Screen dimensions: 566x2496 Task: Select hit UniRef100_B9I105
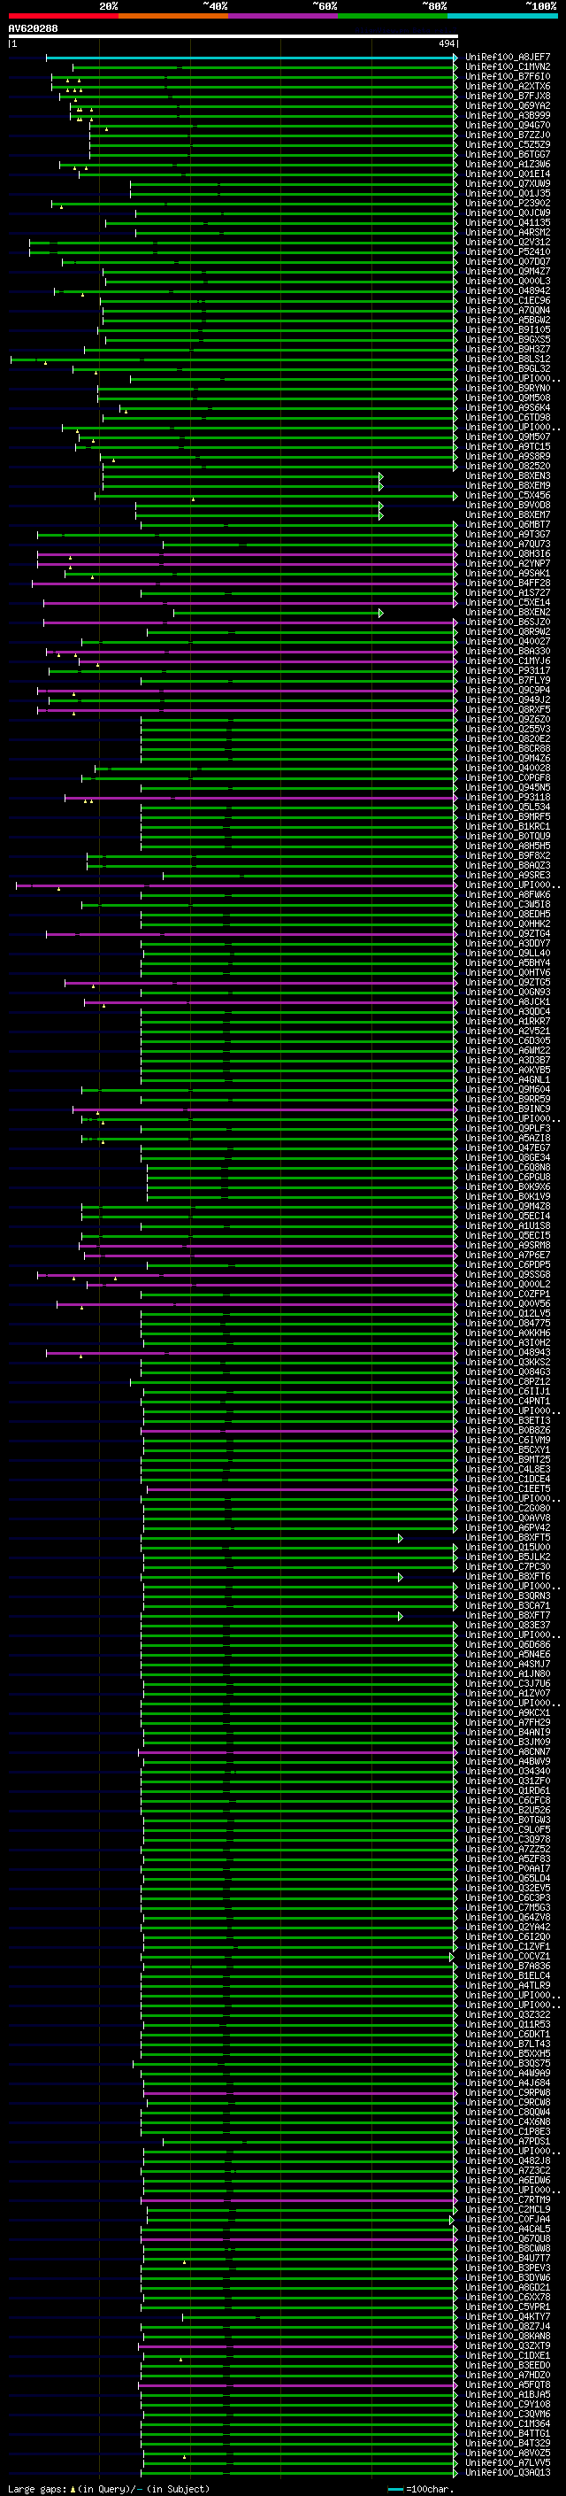tap(508, 330)
